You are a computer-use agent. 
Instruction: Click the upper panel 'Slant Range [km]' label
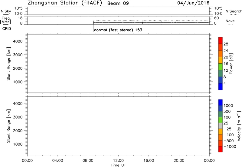[8, 64]
